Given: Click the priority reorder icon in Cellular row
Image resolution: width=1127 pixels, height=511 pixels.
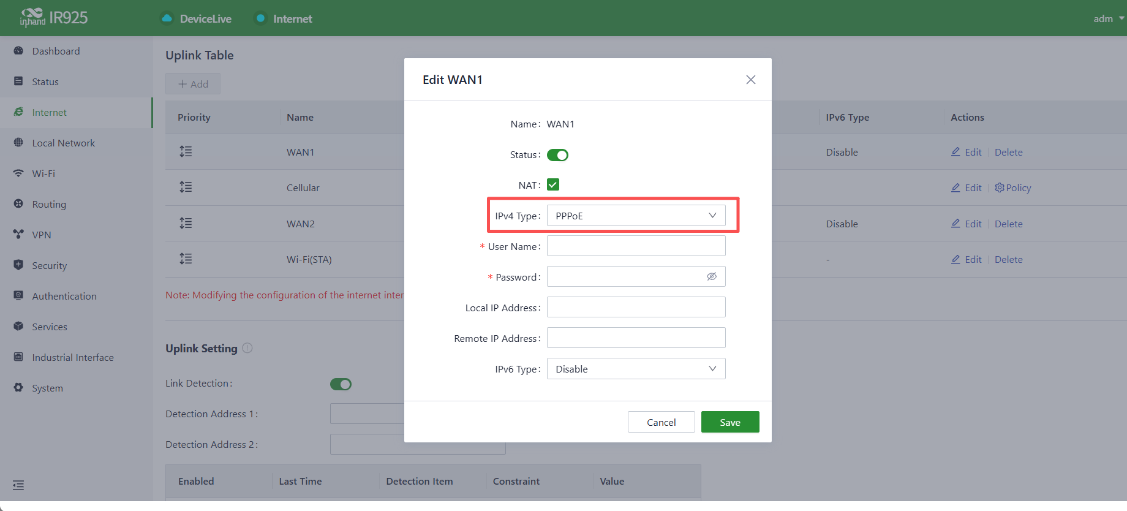Looking at the screenshot, I should pyautogui.click(x=186, y=187).
